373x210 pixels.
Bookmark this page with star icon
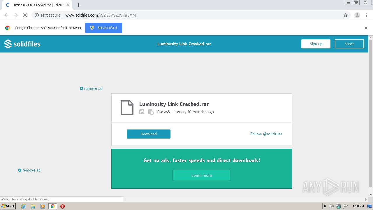346,15
